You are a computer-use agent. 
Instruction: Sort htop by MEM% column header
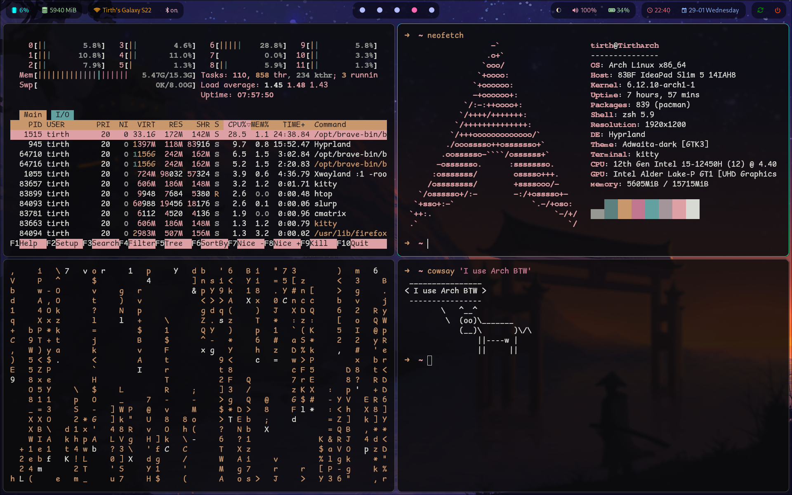(260, 125)
